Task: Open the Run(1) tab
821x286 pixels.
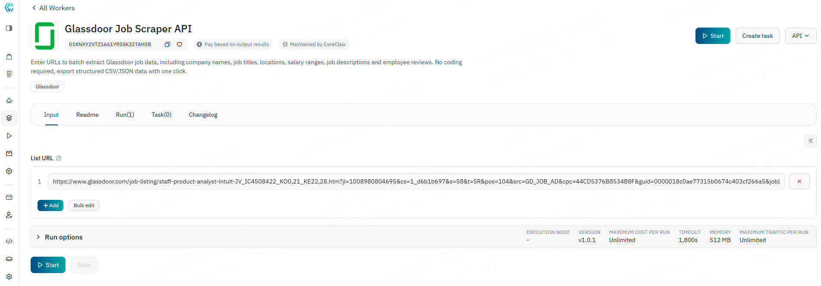Action: (x=125, y=115)
